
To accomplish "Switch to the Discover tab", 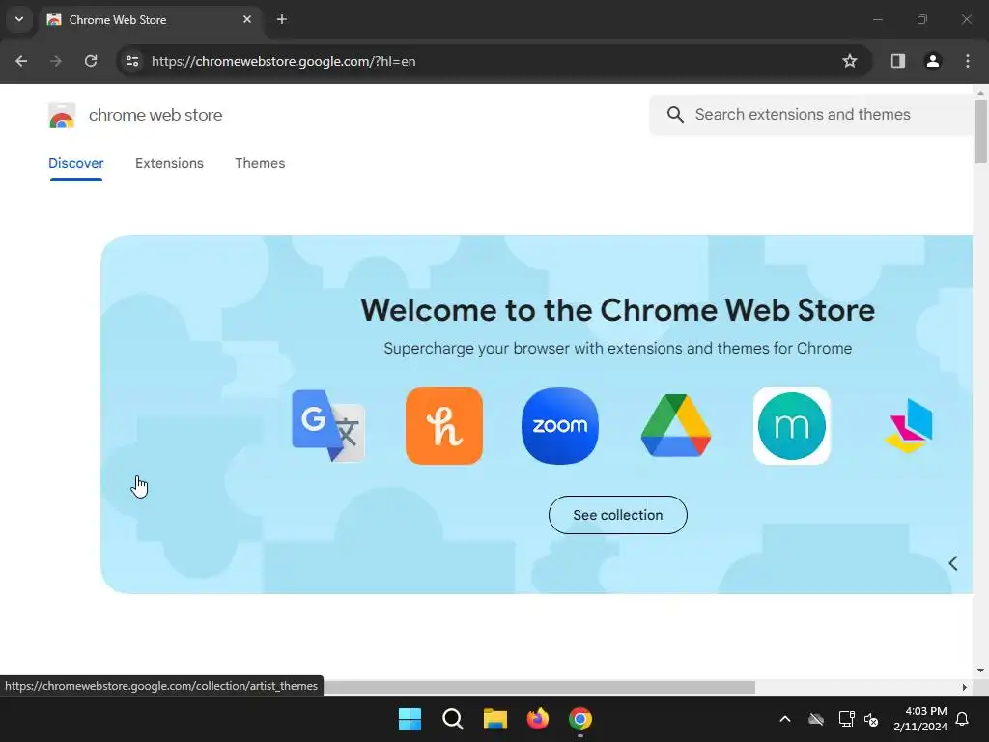I will (75, 163).
